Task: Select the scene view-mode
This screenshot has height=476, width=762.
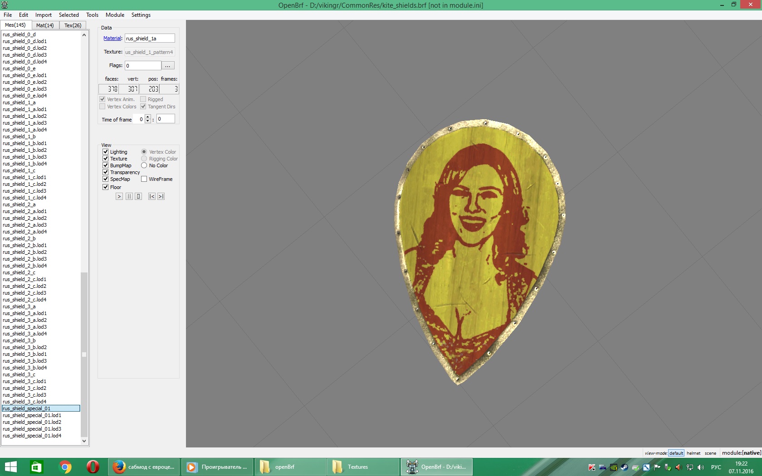Action: coord(710,453)
